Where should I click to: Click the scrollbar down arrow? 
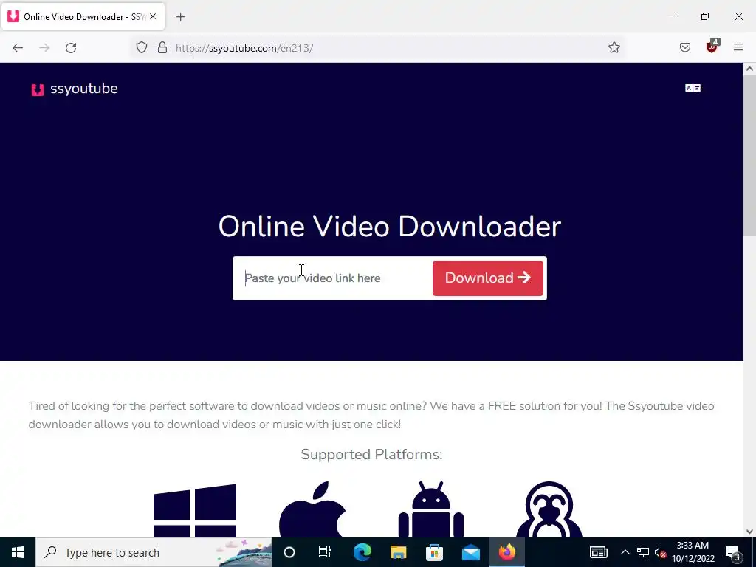point(749,532)
